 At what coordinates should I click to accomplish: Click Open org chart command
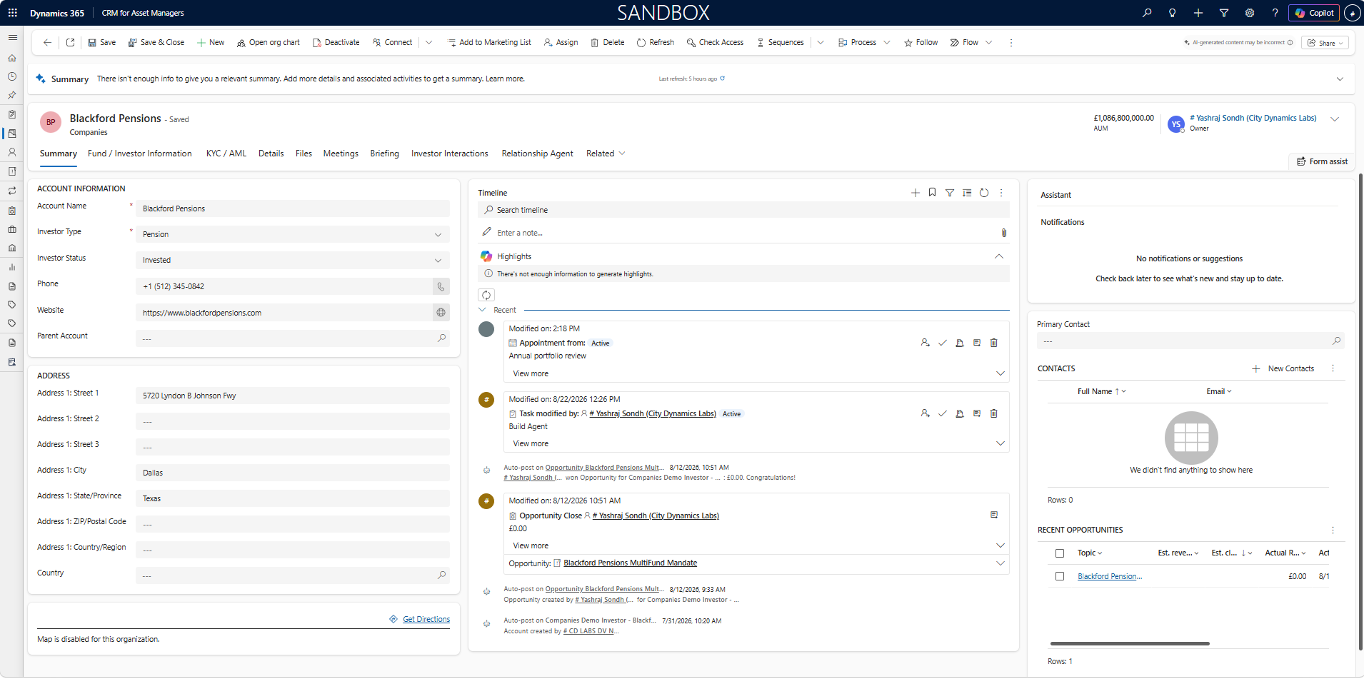269,42
